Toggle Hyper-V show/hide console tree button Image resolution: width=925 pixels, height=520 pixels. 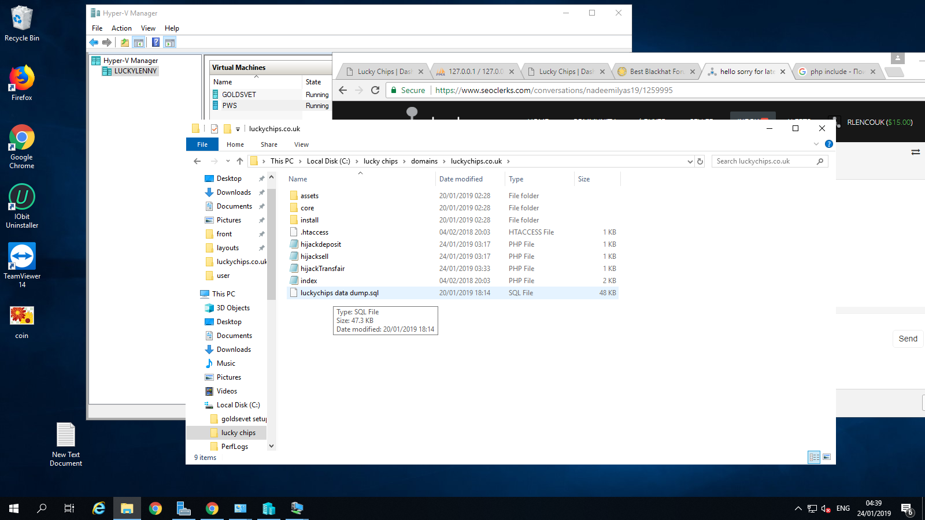[x=139, y=42]
